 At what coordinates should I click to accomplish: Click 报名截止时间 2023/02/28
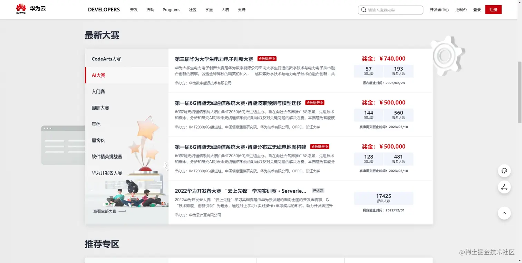click(384, 83)
